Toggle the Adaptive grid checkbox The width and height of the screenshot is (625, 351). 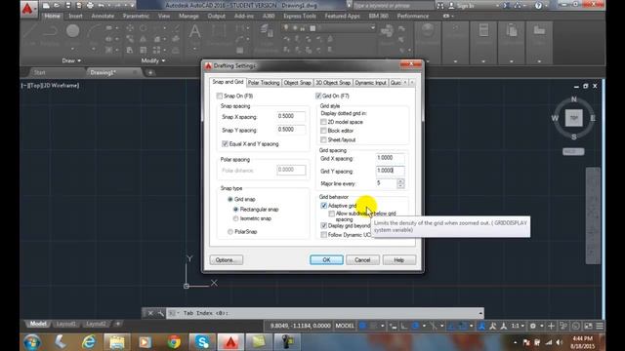(x=323, y=206)
